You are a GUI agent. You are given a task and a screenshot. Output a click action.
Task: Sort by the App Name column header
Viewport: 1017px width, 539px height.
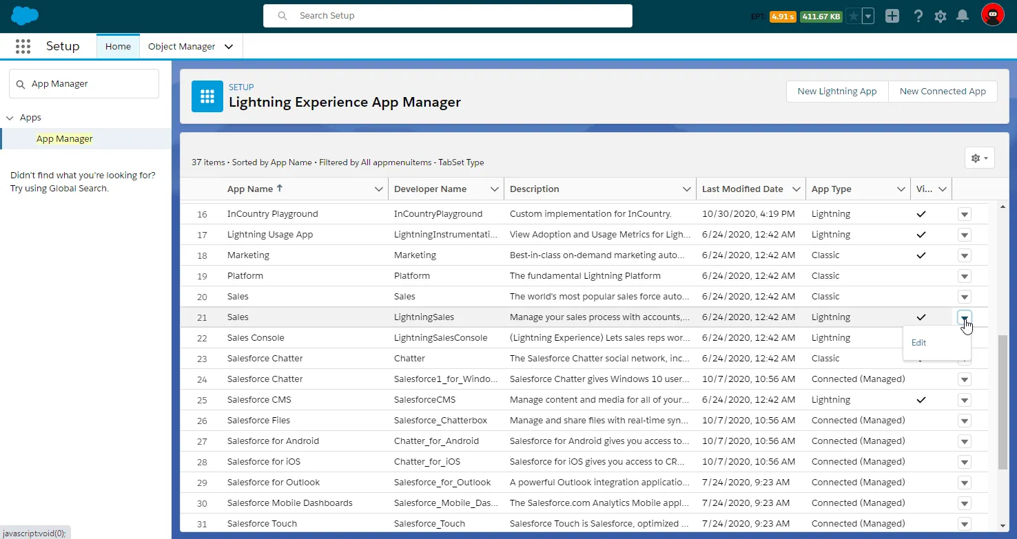tap(251, 189)
